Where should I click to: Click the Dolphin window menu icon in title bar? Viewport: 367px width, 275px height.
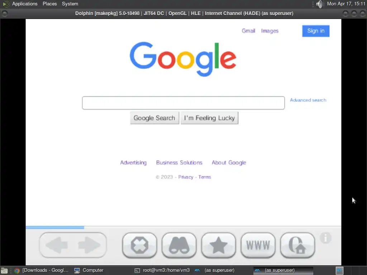4,13
